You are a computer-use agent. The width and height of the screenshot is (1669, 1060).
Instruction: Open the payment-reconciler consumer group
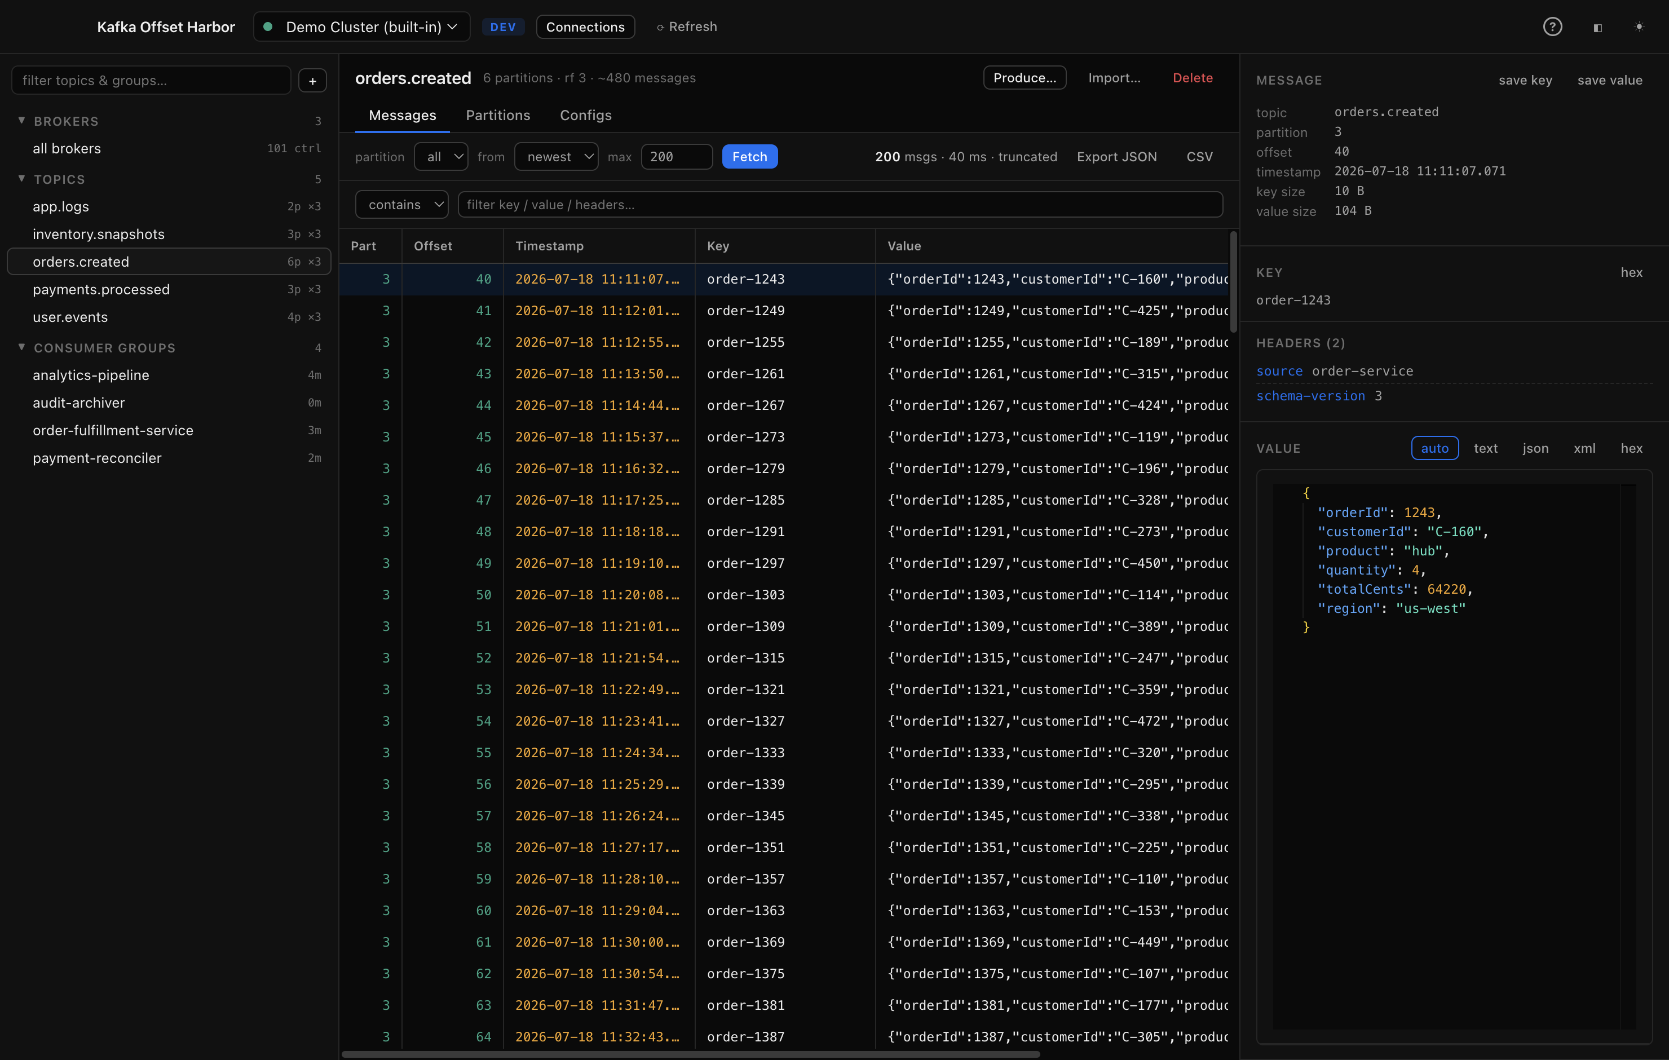click(x=169, y=458)
